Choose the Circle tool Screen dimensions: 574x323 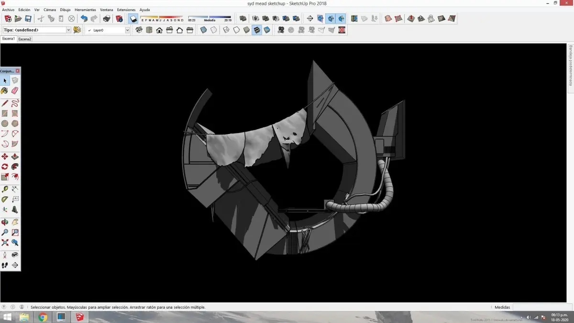5,123
